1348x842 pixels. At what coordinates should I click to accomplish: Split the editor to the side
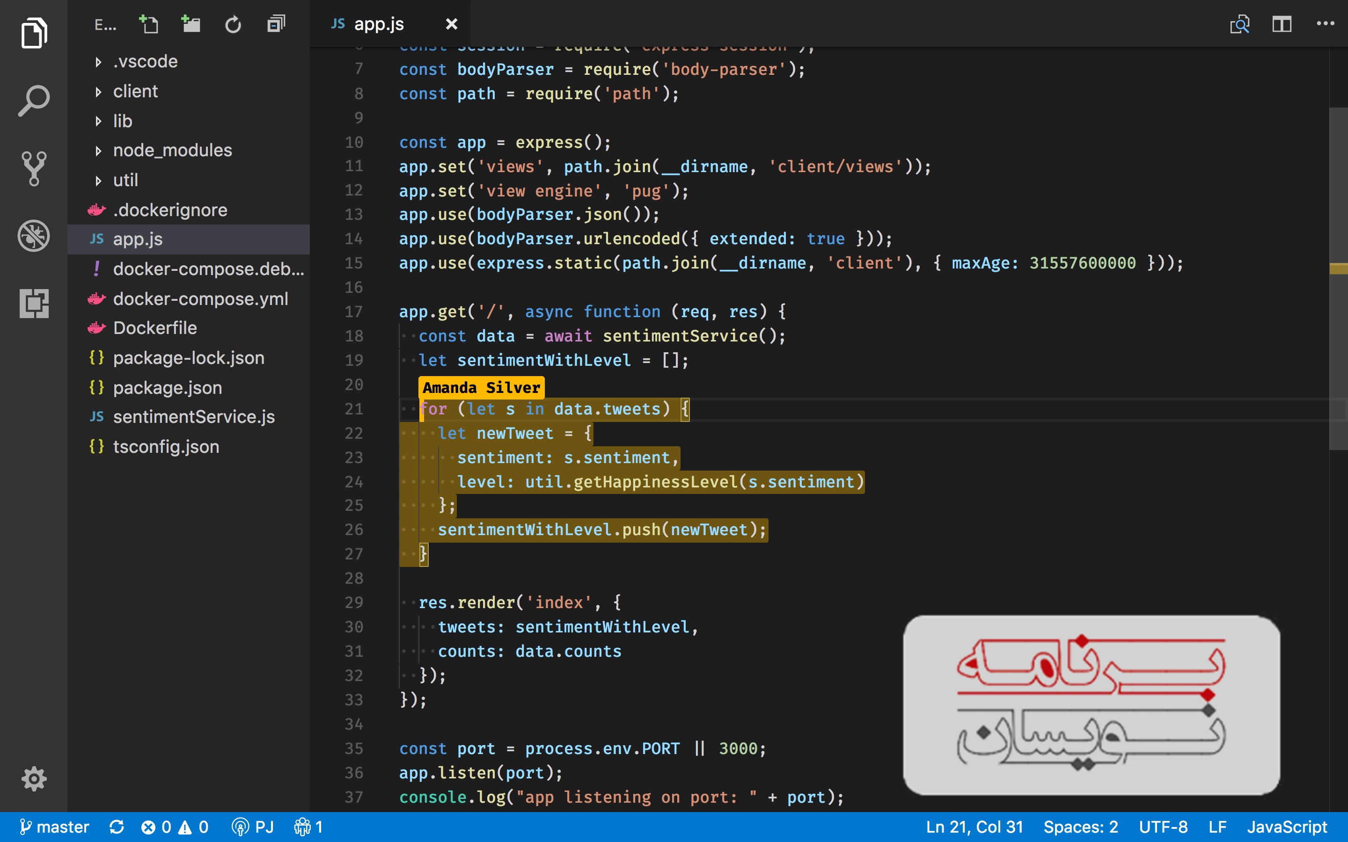click(1282, 24)
